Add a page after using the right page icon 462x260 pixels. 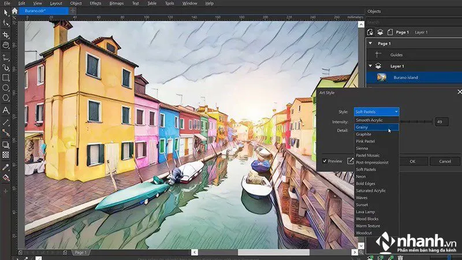coord(65,252)
